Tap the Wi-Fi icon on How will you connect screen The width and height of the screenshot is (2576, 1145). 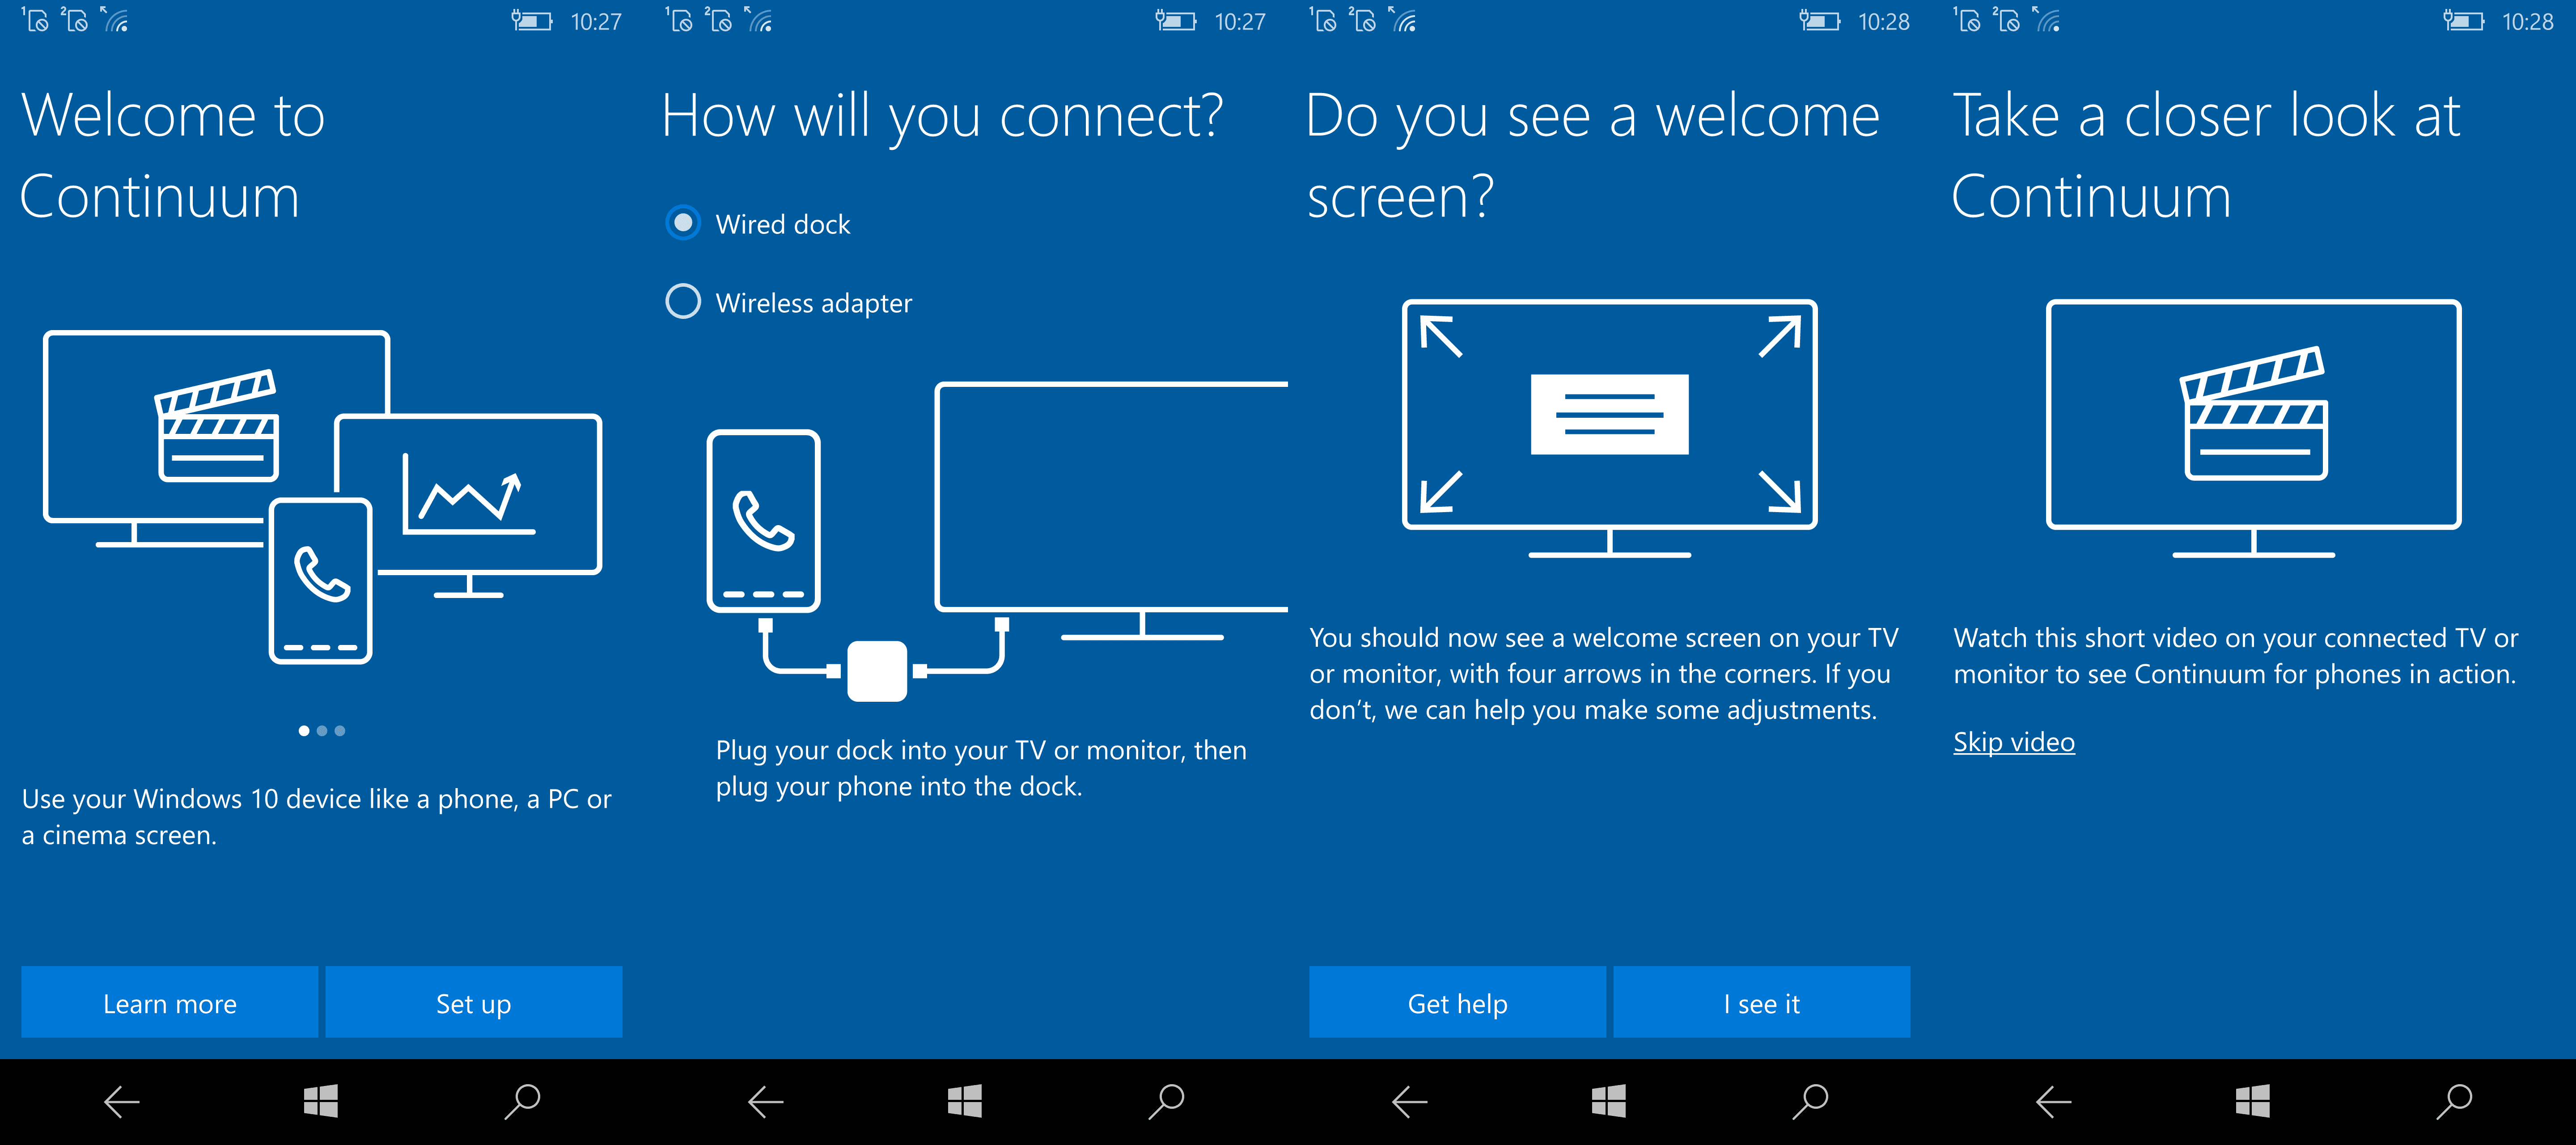(759, 20)
